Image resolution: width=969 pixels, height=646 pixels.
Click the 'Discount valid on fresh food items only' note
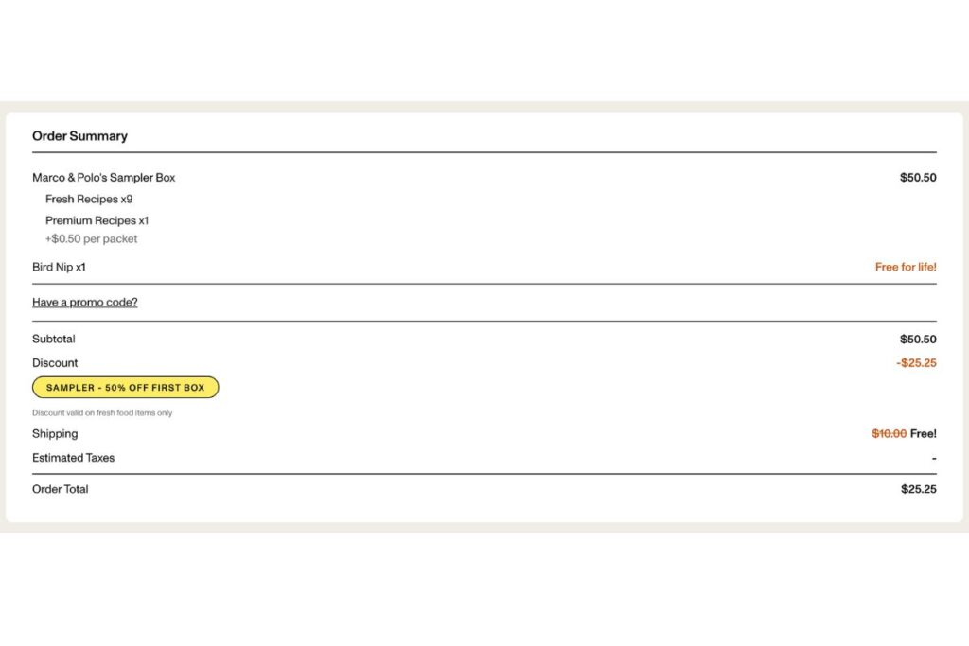pos(102,413)
